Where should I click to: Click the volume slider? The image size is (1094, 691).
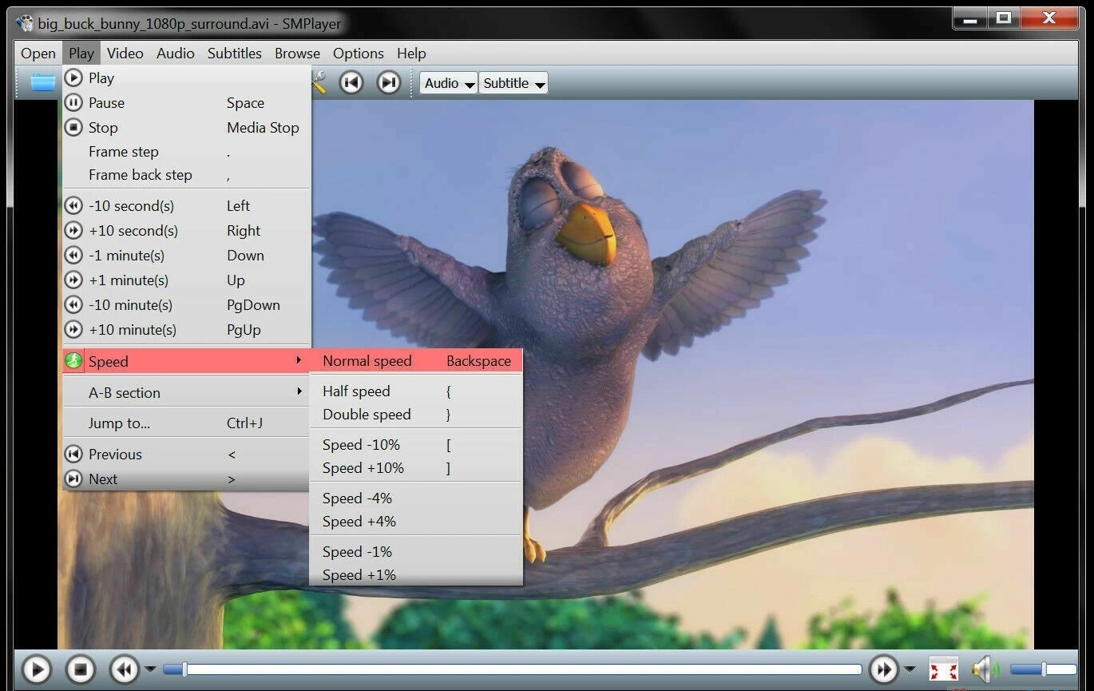[x=1043, y=669]
